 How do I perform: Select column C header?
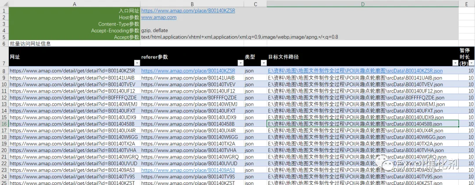tap(256, 4)
